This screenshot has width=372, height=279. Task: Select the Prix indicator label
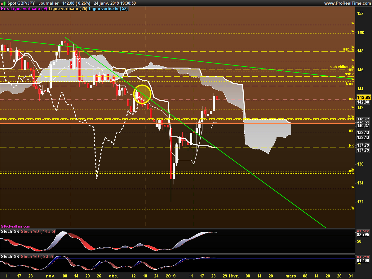click(x=5, y=9)
